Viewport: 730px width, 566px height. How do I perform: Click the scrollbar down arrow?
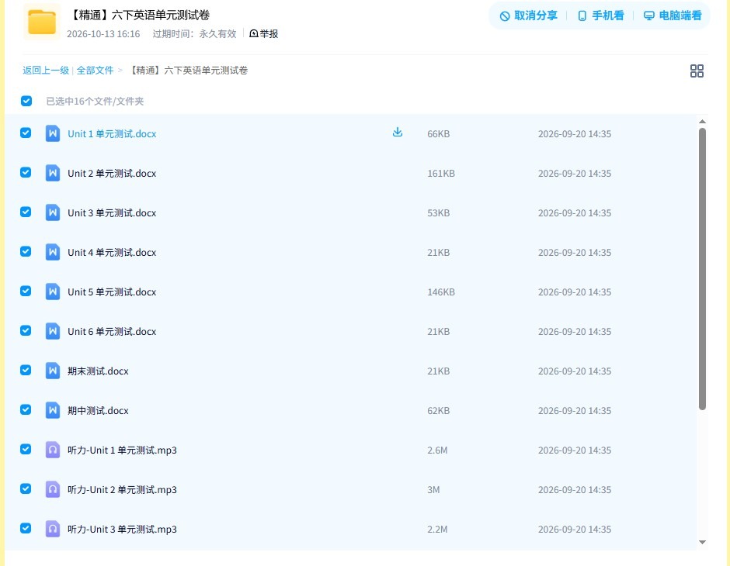pyautogui.click(x=702, y=542)
